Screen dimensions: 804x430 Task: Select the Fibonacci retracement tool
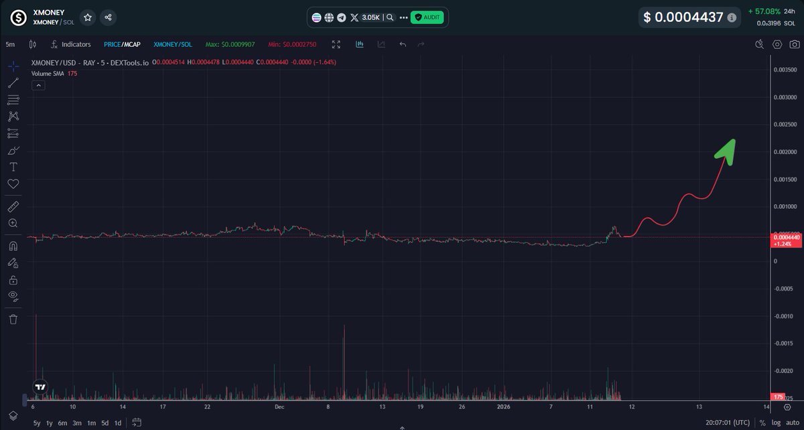tap(13, 100)
